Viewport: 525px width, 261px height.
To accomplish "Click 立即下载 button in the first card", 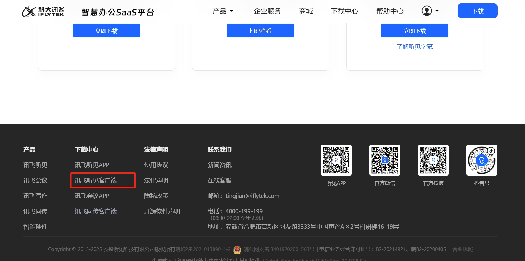I will 106,31.
